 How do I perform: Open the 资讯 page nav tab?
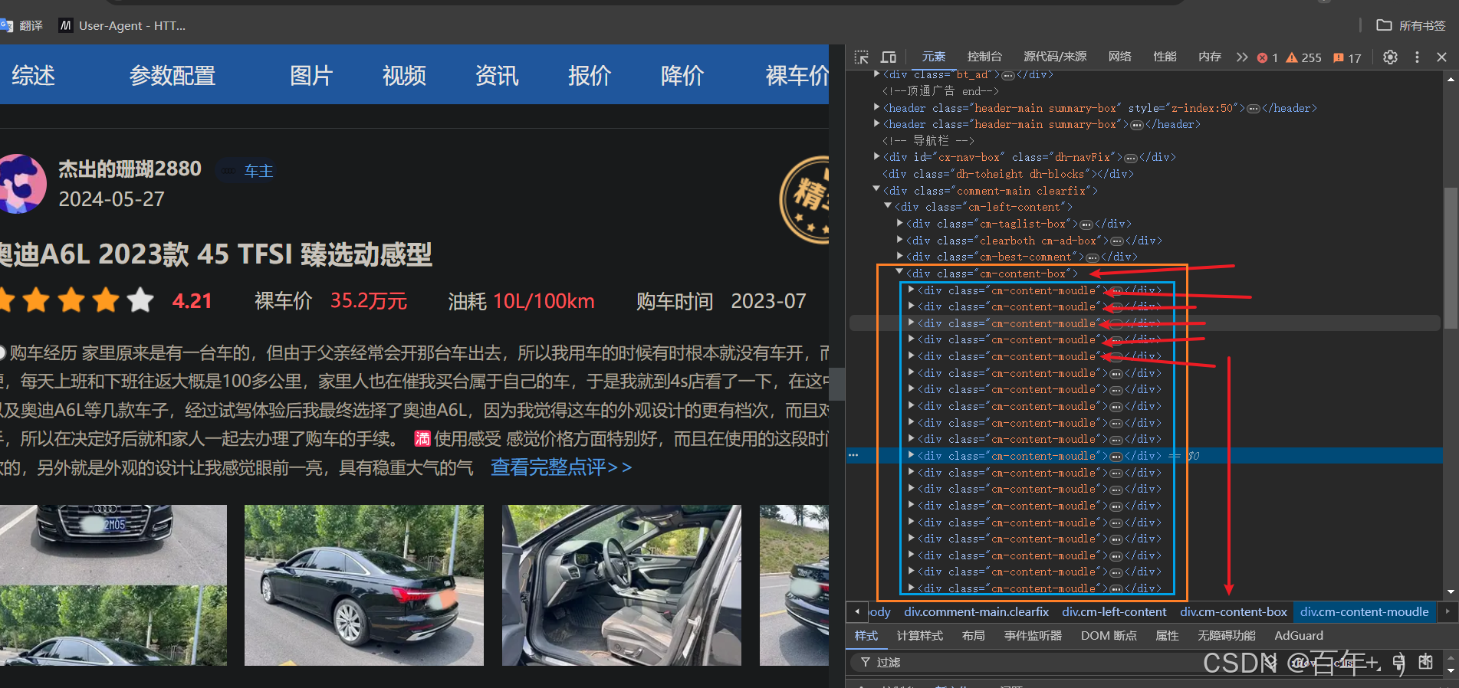point(497,76)
